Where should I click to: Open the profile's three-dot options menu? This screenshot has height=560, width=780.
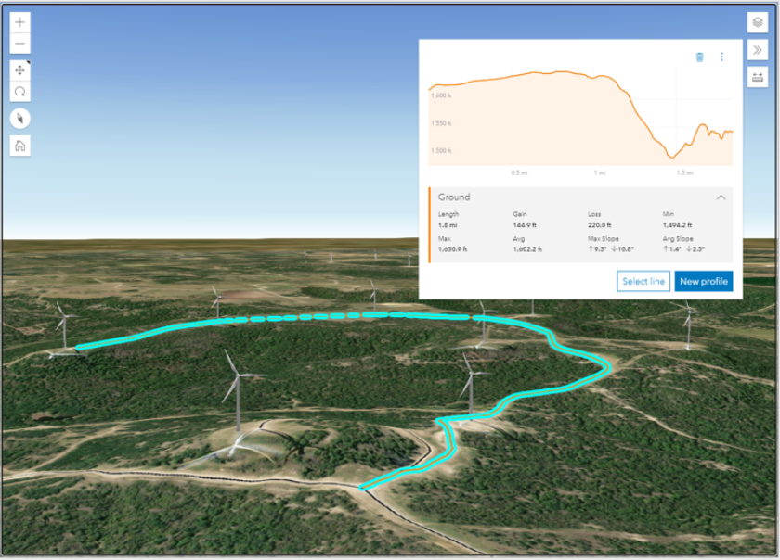[x=722, y=57]
